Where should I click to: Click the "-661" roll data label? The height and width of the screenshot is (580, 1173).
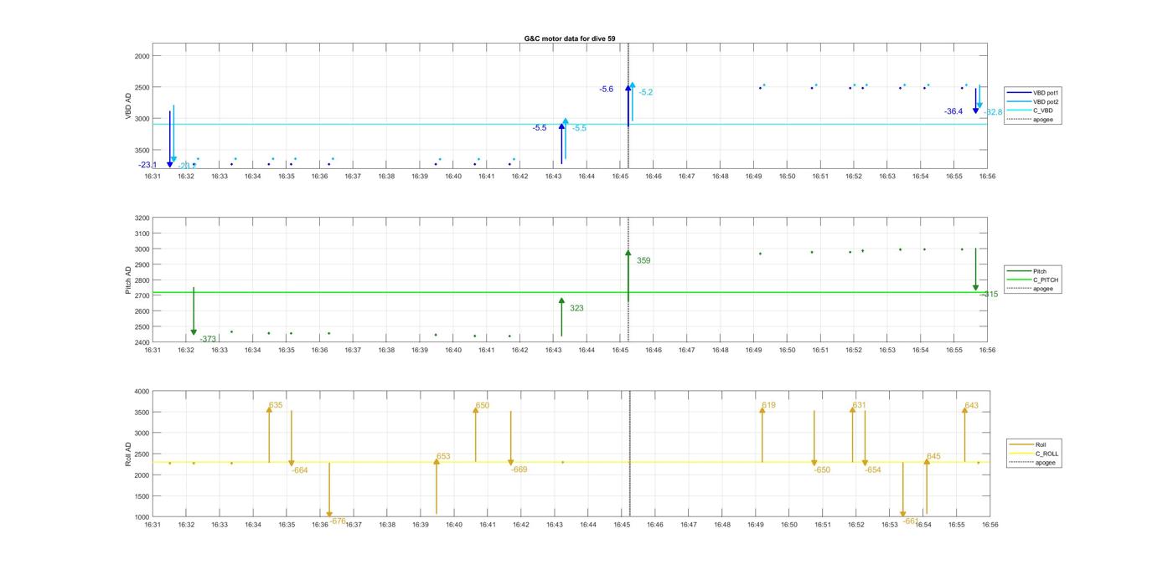click(x=912, y=521)
